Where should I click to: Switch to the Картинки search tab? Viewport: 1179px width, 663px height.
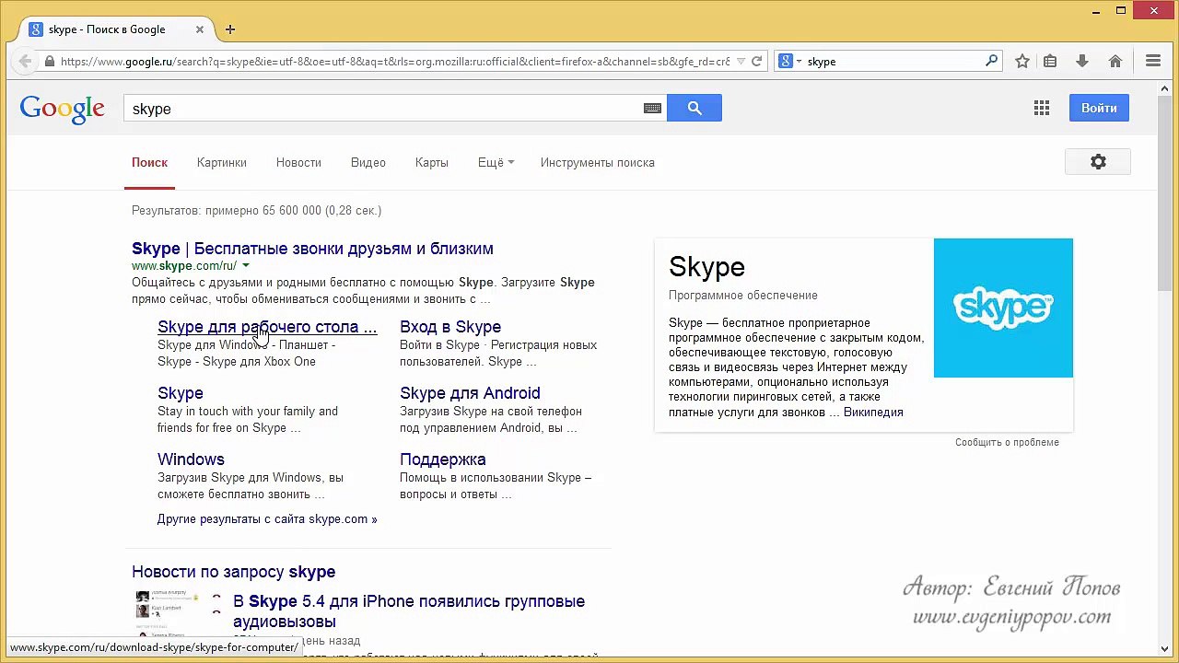pos(222,163)
